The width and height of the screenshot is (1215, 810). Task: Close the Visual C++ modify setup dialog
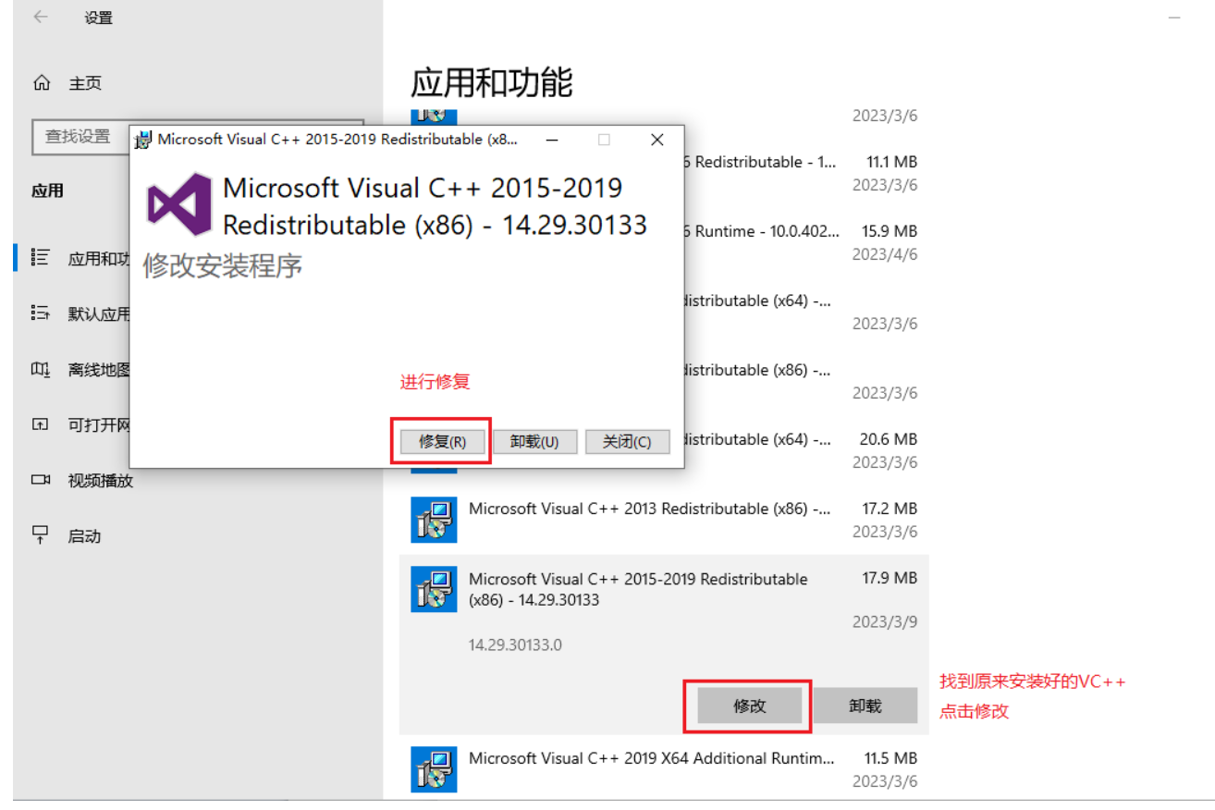[x=657, y=140]
